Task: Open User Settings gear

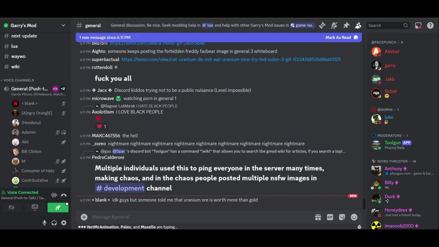Action: coord(63,223)
